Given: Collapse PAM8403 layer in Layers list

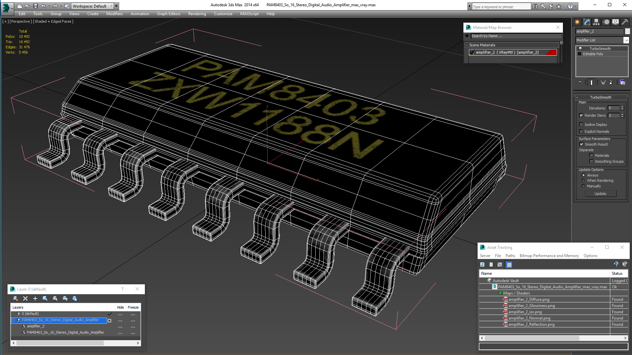Looking at the screenshot, I should [x=13, y=320].
